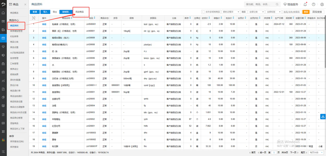Click 编辑 for the 红豆吐司 row

pyautogui.click(x=44, y=126)
